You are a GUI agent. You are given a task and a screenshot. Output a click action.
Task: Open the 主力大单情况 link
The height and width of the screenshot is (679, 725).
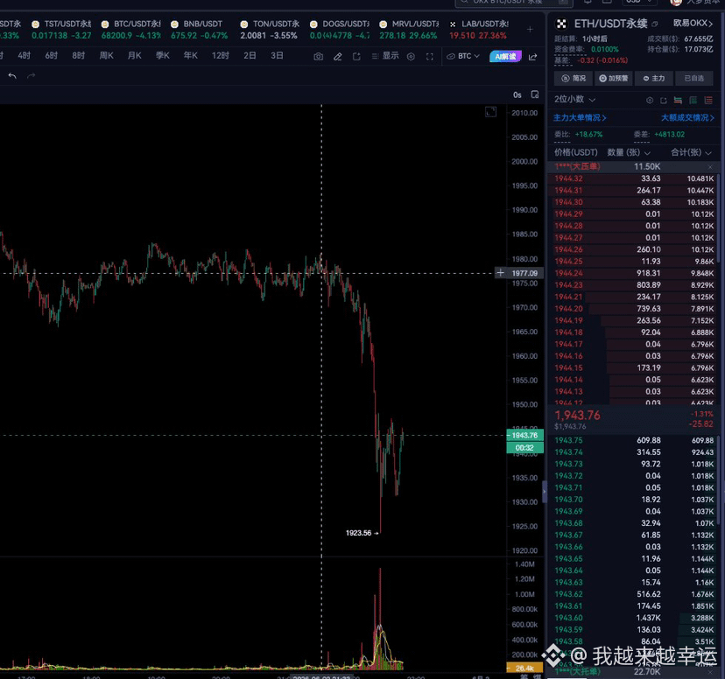tap(580, 118)
